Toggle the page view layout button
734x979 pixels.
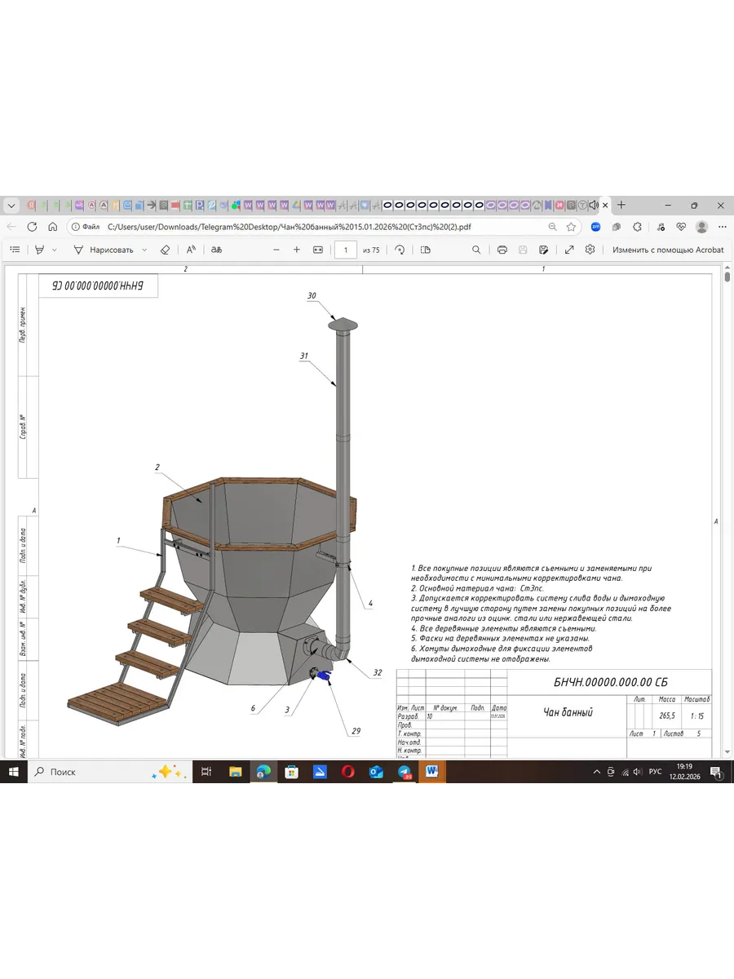(x=425, y=250)
